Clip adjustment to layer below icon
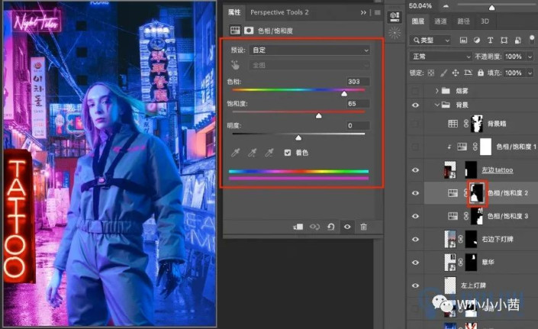 (298, 227)
